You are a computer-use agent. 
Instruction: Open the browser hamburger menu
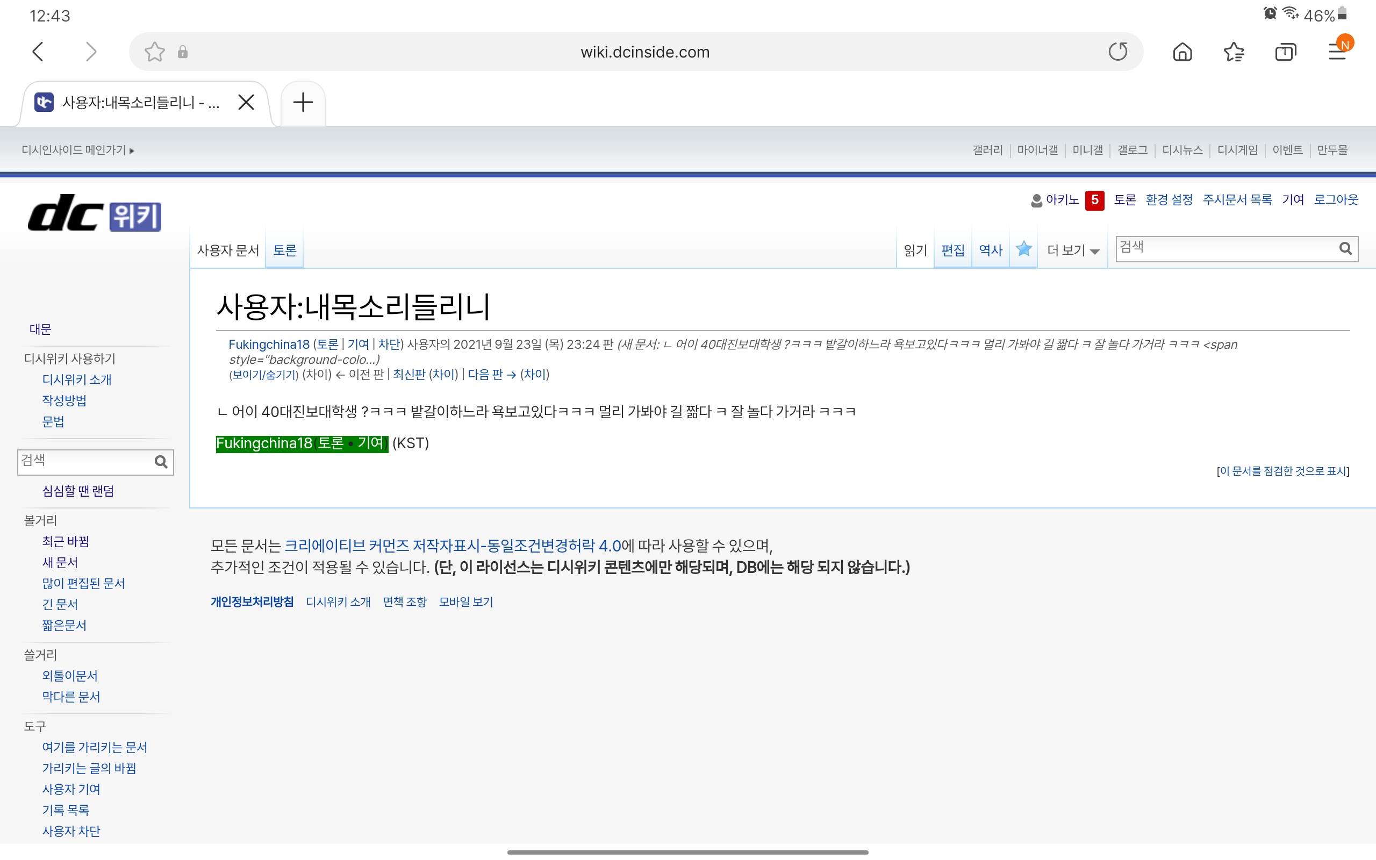pos(1337,52)
